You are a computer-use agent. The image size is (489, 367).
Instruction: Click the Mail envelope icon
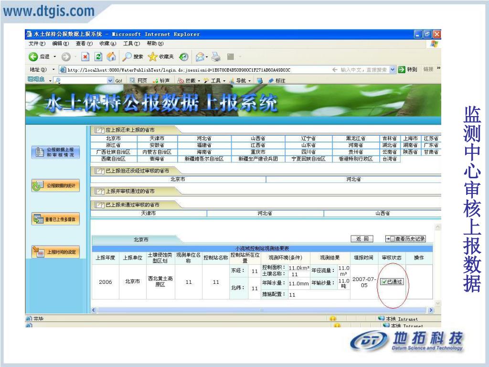click(200, 57)
